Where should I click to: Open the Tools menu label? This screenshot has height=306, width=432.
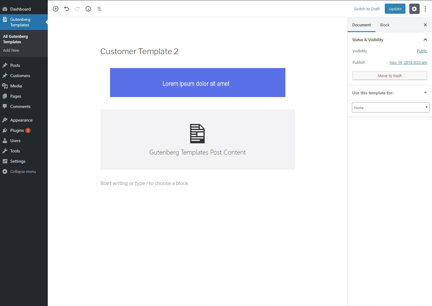pos(15,151)
